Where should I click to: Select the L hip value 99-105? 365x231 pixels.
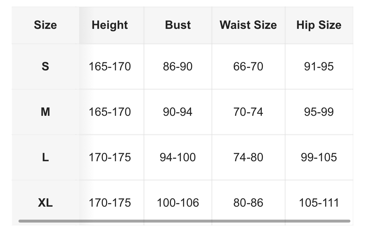pos(319,157)
